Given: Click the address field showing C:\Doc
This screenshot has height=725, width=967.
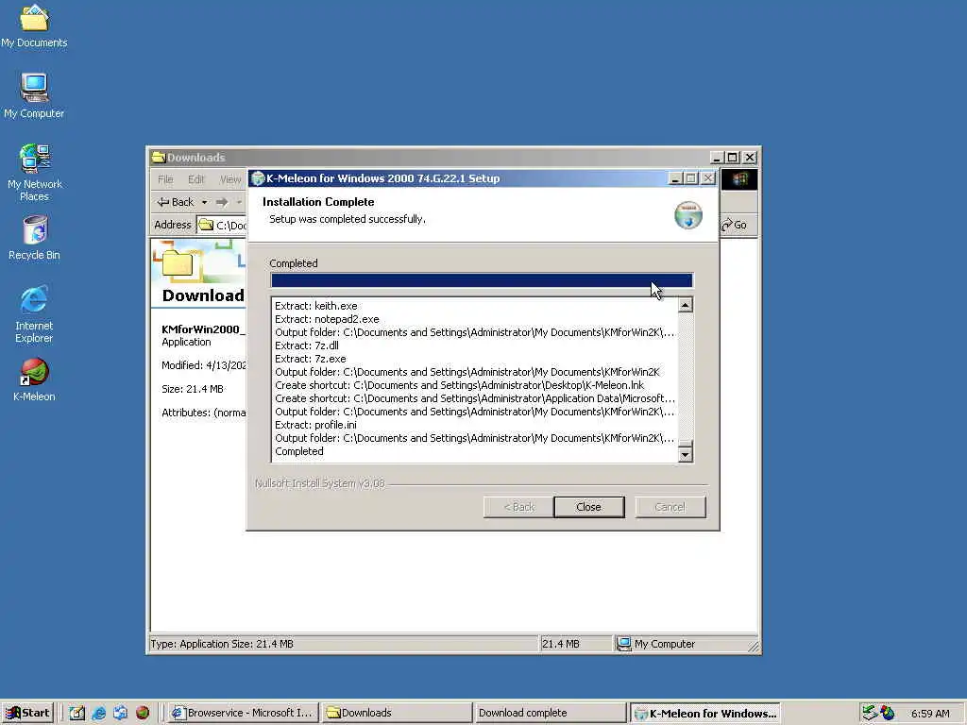Looking at the screenshot, I should [222, 225].
